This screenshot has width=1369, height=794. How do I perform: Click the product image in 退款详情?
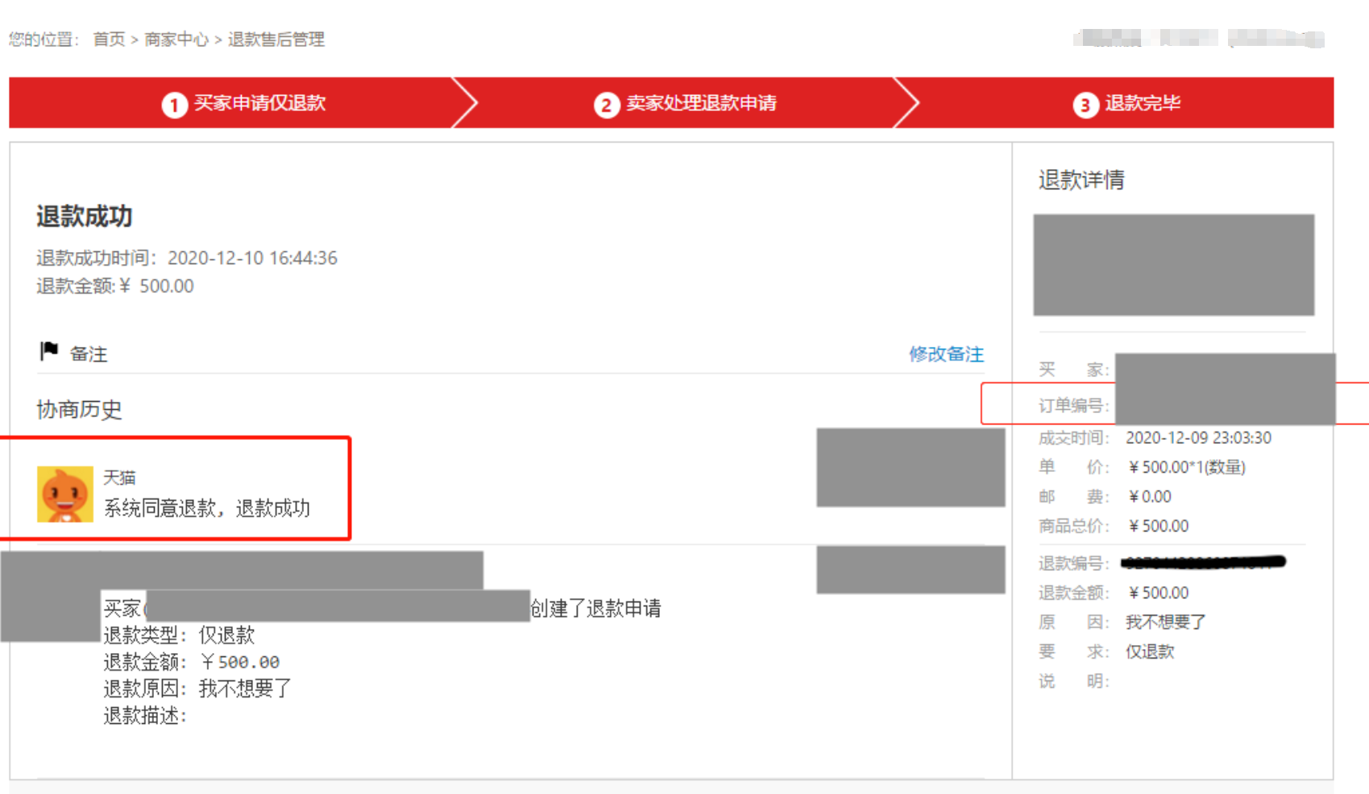(1174, 265)
